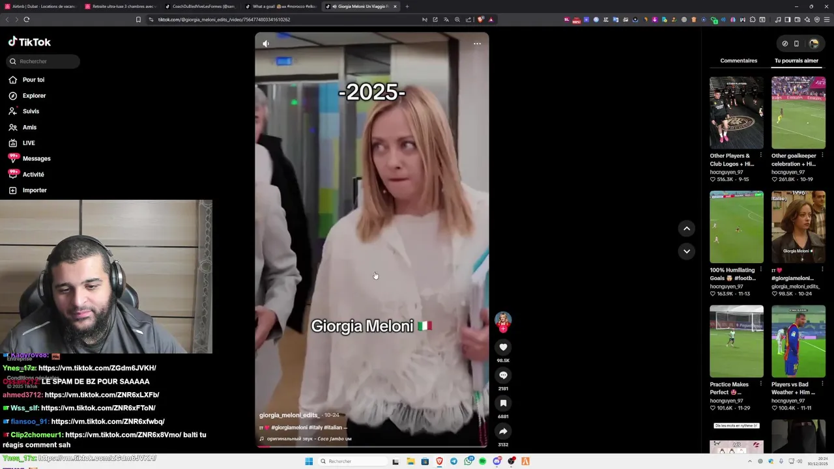834x469 pixels.
Task: Go to the previous video with up chevron
Action: click(x=687, y=228)
